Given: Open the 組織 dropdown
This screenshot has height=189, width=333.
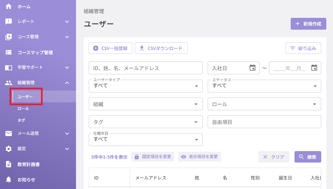Looking at the screenshot, I should pos(145,104).
